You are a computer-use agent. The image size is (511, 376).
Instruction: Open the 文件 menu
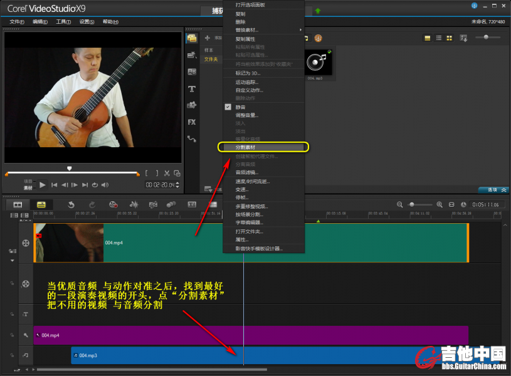(x=17, y=22)
